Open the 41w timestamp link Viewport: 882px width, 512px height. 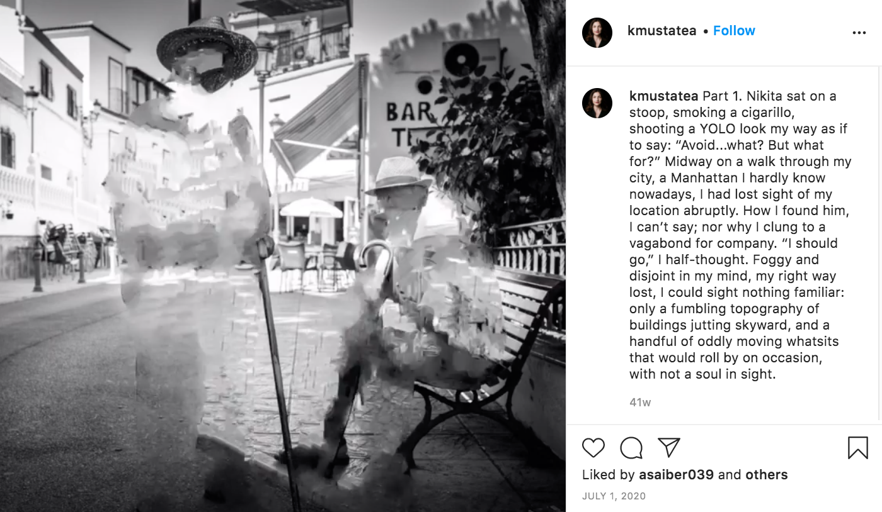coord(640,402)
